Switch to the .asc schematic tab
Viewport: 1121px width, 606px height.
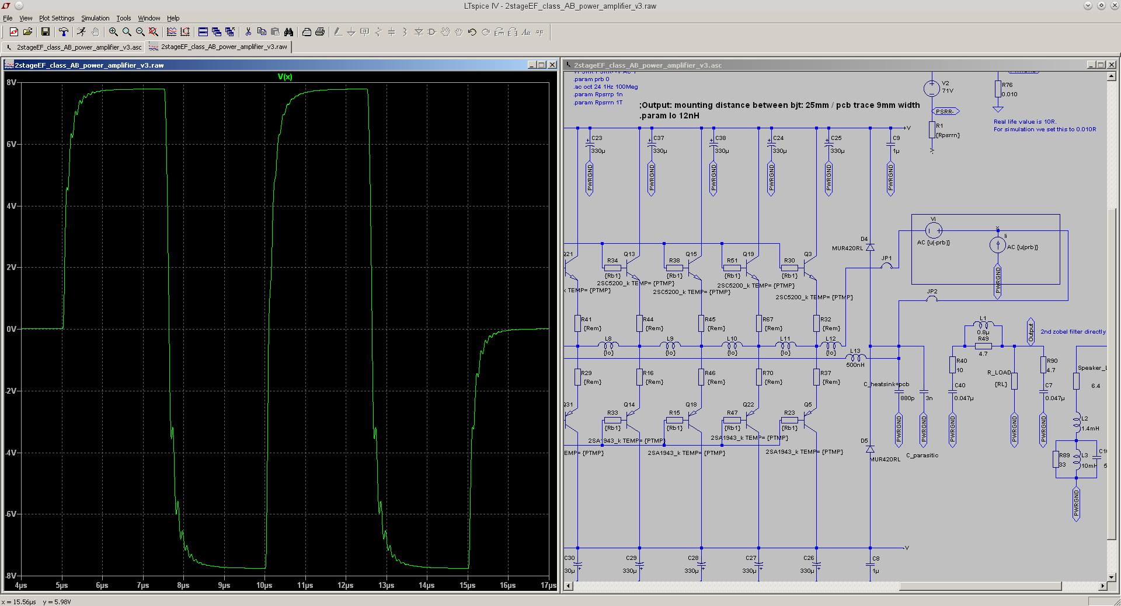point(74,47)
